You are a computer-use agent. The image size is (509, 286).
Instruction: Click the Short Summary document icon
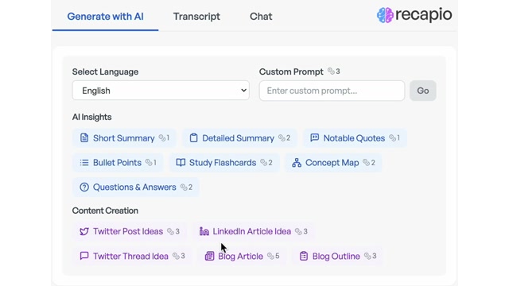(84, 137)
